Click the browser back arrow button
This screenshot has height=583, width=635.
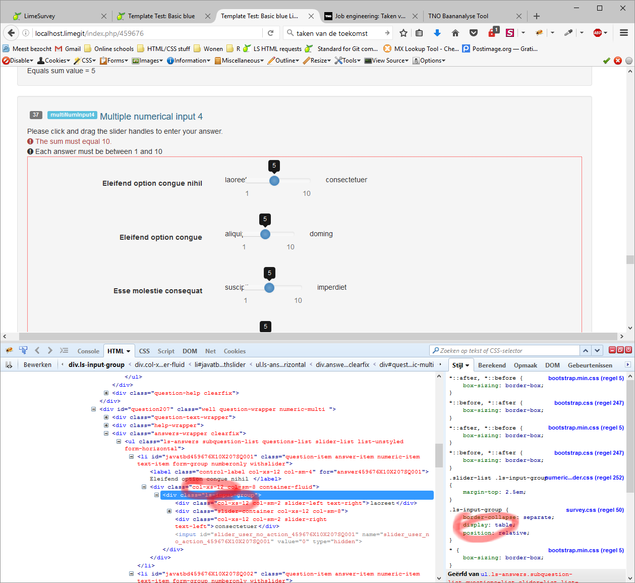click(x=11, y=33)
